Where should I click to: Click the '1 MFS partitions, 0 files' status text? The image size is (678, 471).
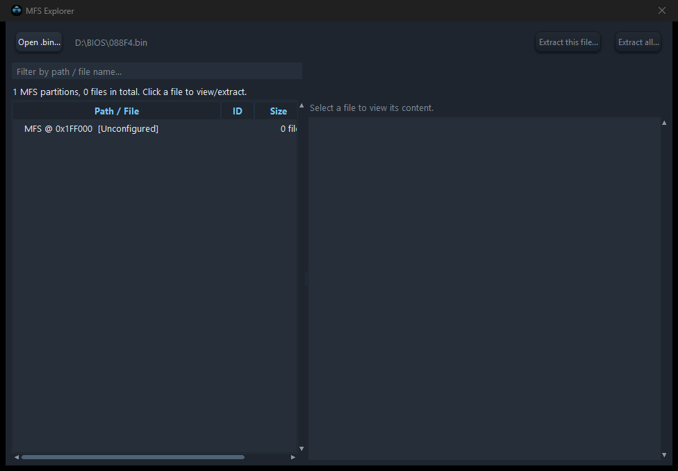[x=130, y=92]
